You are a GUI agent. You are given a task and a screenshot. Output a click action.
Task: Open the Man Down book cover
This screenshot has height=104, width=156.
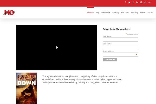point(27,88)
